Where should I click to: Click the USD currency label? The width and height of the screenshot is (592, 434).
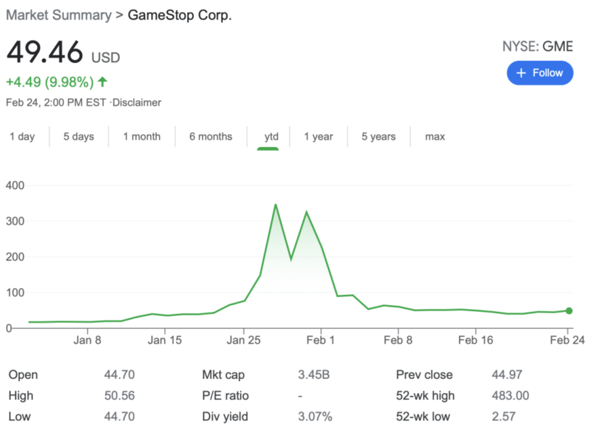coord(106,58)
